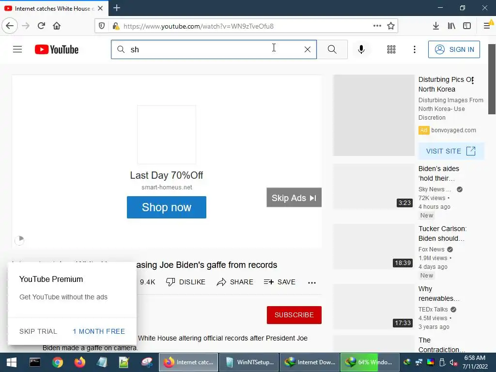The height and width of the screenshot is (372, 496).
Task: Subscribe with the red SUBSCRIBE button
Action: [x=294, y=315]
